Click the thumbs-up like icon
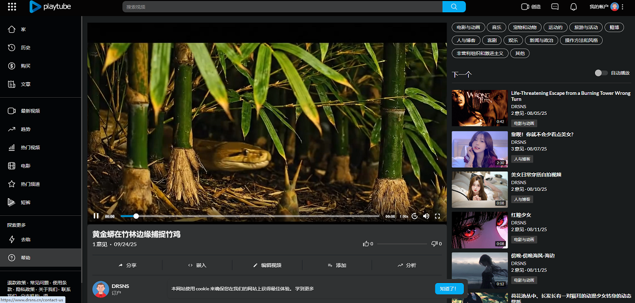Viewport: 635px width, 303px height. pyautogui.click(x=366, y=244)
